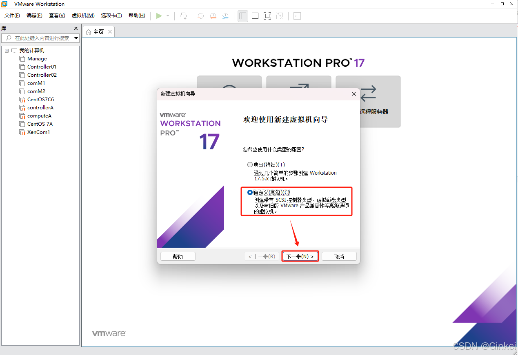518x355 pixels.
Task: Click the 远程服务器 connect tile
Action: pos(368,102)
